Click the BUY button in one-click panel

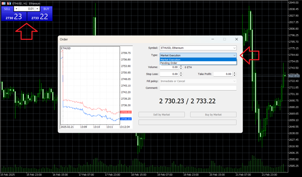[x=46, y=9]
